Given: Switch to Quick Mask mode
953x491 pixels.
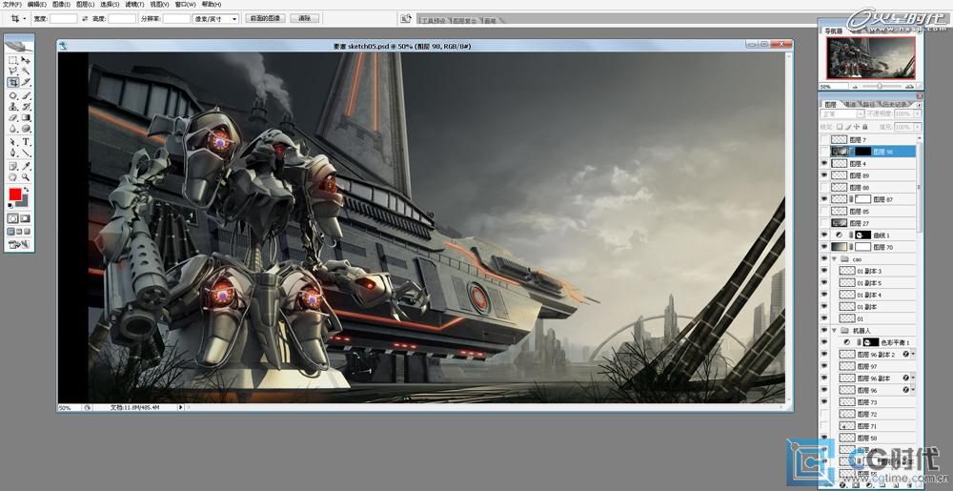Looking at the screenshot, I should [26, 218].
